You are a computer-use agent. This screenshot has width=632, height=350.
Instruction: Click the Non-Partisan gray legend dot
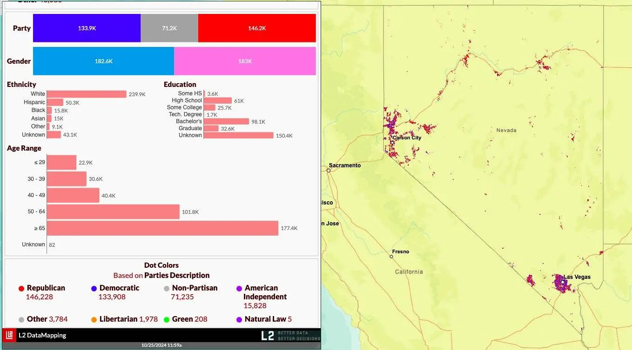[x=167, y=289]
